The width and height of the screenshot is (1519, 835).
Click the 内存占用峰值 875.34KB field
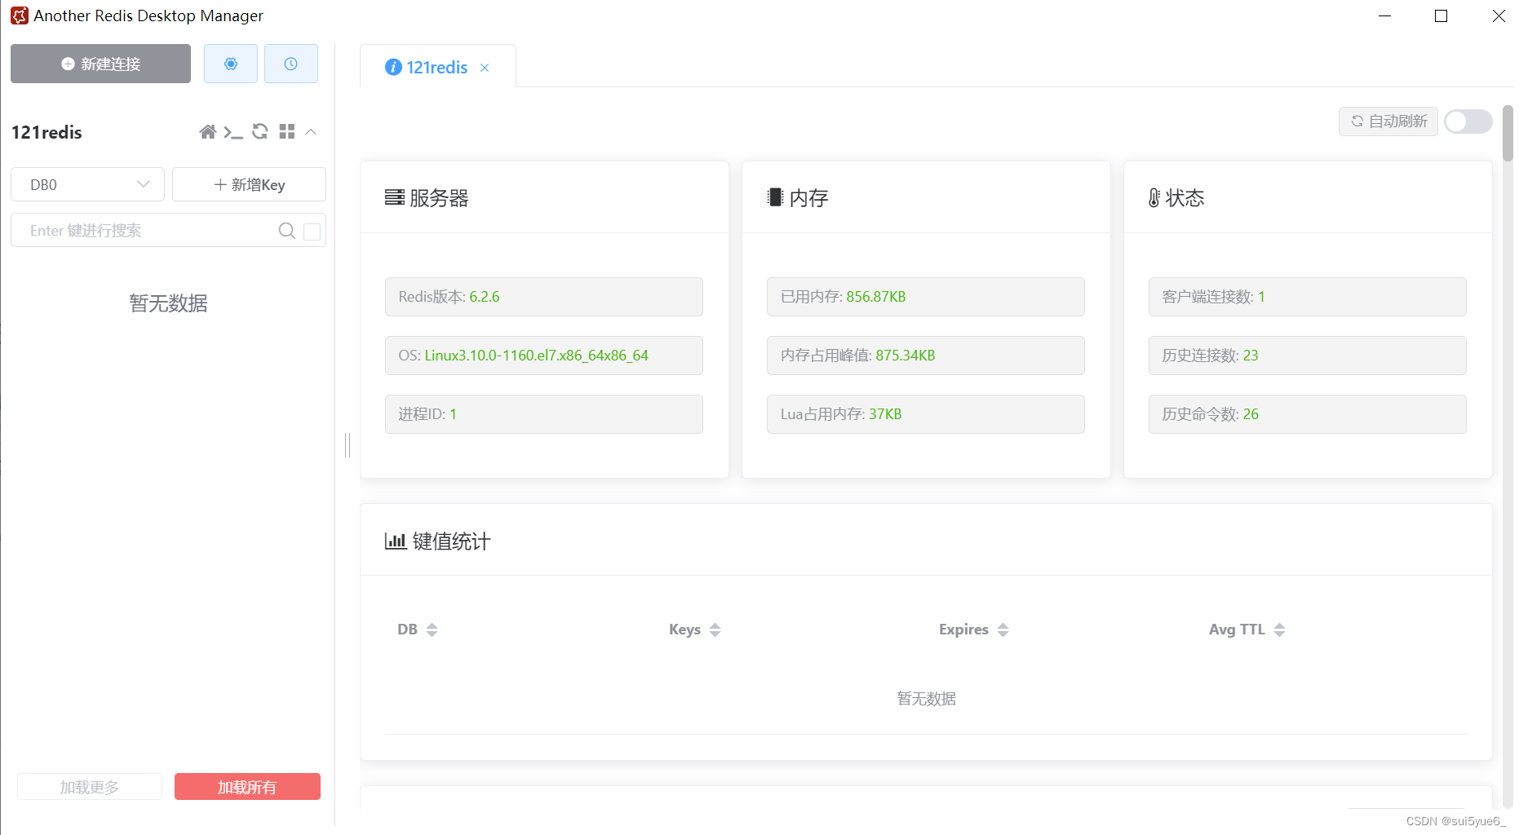pos(926,356)
